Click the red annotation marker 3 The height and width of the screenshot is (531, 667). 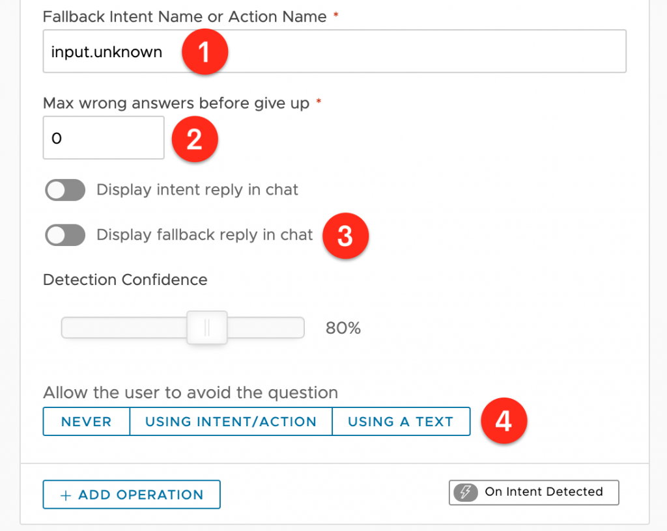coord(345,236)
